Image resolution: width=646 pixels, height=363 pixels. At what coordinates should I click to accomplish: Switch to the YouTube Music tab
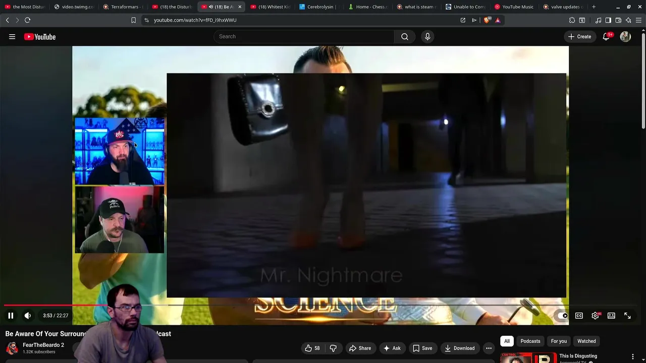click(x=514, y=7)
